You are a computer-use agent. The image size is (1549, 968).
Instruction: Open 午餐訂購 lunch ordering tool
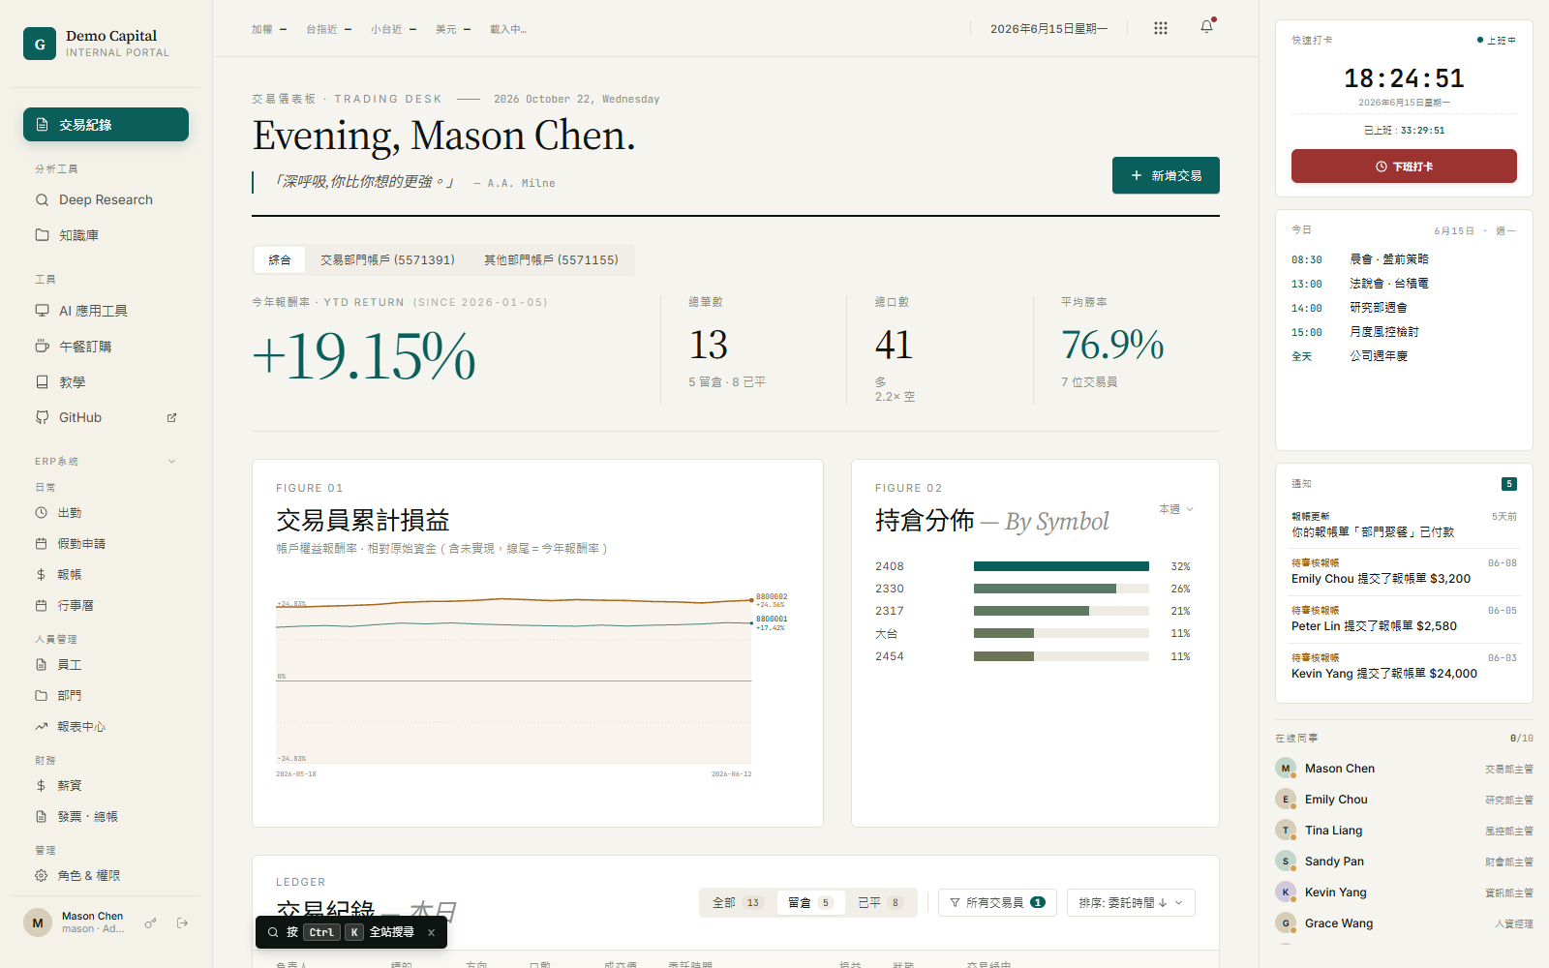106,347
